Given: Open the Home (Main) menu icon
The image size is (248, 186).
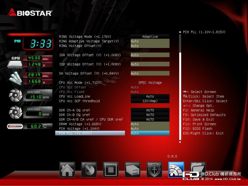Looking at the screenshot, I should (x=67, y=170).
